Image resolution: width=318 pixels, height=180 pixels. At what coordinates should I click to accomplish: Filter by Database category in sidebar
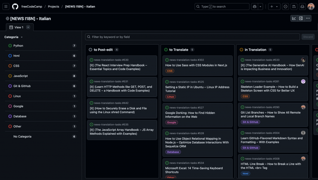42,116
